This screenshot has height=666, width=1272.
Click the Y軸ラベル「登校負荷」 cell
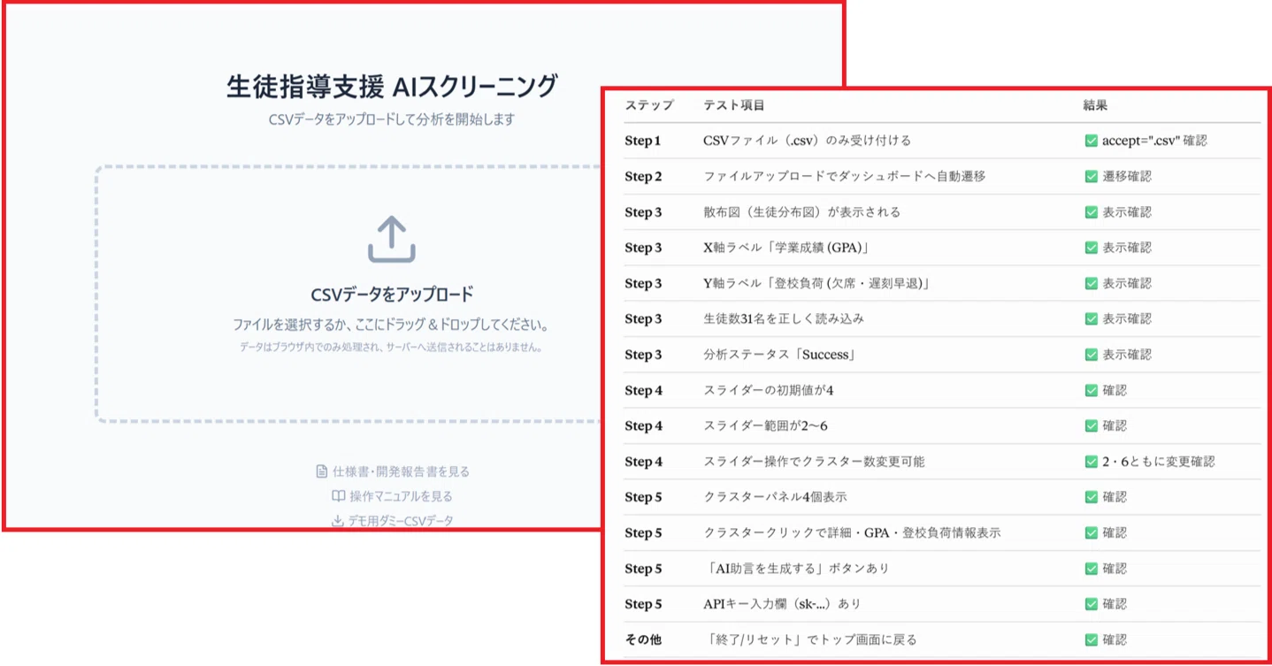pyautogui.click(x=818, y=283)
